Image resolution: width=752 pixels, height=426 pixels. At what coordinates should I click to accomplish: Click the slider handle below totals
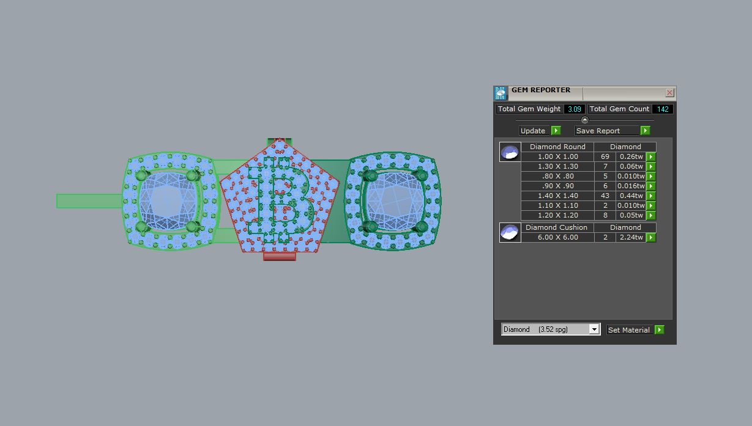point(584,120)
